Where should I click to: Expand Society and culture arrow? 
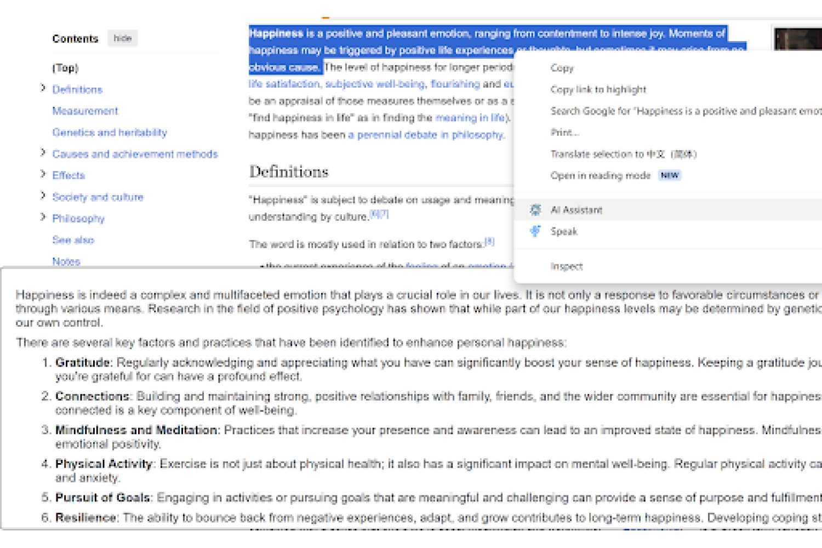tap(43, 196)
